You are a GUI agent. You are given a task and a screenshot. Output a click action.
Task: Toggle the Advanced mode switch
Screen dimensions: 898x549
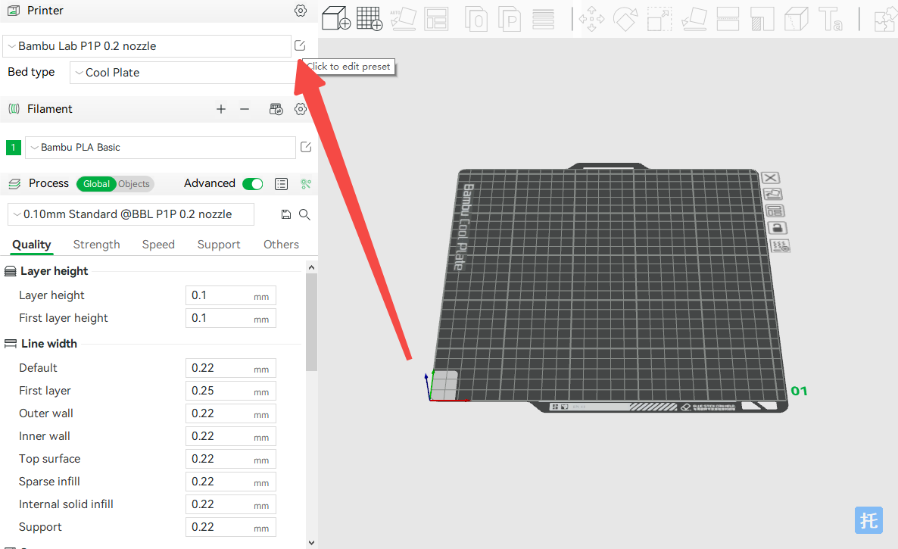click(x=253, y=184)
